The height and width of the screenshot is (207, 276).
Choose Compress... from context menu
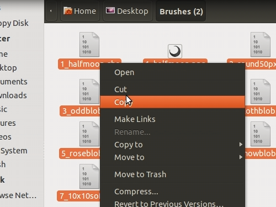point(172,192)
